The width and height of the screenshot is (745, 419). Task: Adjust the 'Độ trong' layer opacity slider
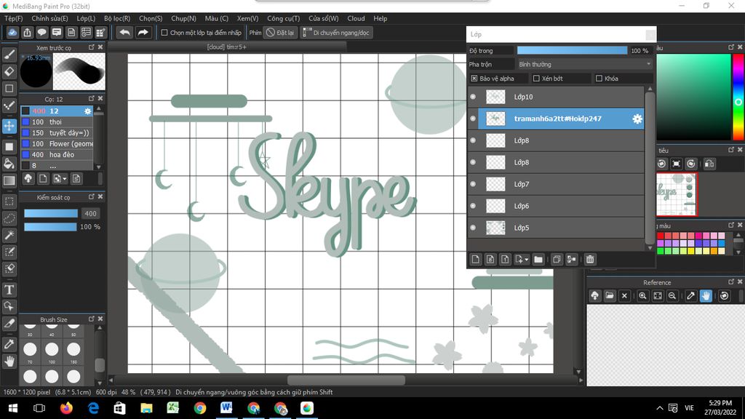coord(572,50)
